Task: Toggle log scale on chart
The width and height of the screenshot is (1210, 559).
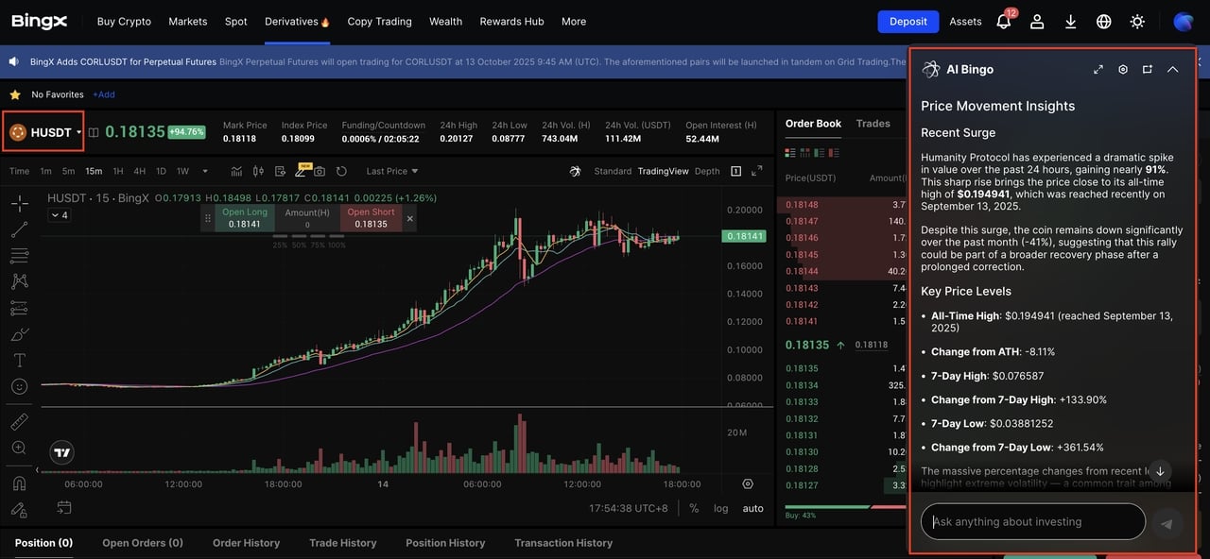Action: [721, 508]
